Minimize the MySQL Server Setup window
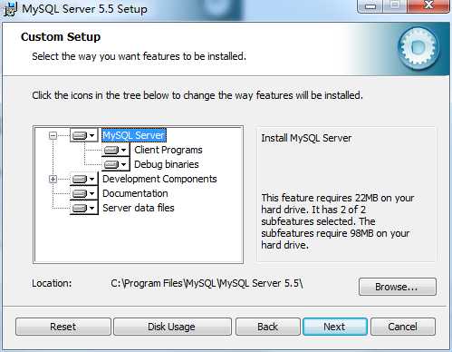Screen dimensions: 452x352 tap(370, 5)
